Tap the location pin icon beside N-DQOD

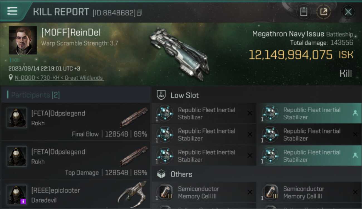point(11,78)
